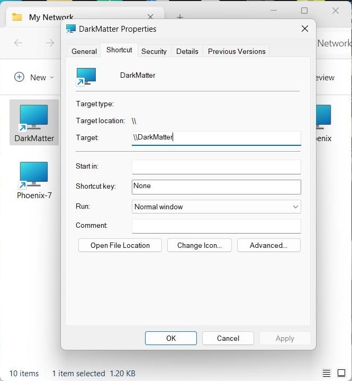This screenshot has height=381, width=352.
Task: Switch to the General tab
Action: 84,51
